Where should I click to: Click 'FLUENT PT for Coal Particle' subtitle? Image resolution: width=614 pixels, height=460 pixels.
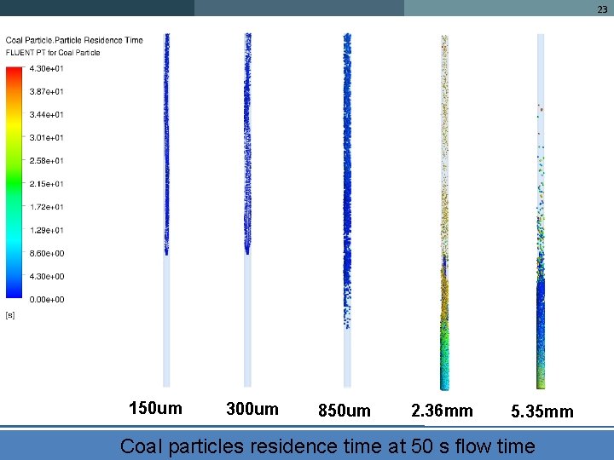pos(53,53)
